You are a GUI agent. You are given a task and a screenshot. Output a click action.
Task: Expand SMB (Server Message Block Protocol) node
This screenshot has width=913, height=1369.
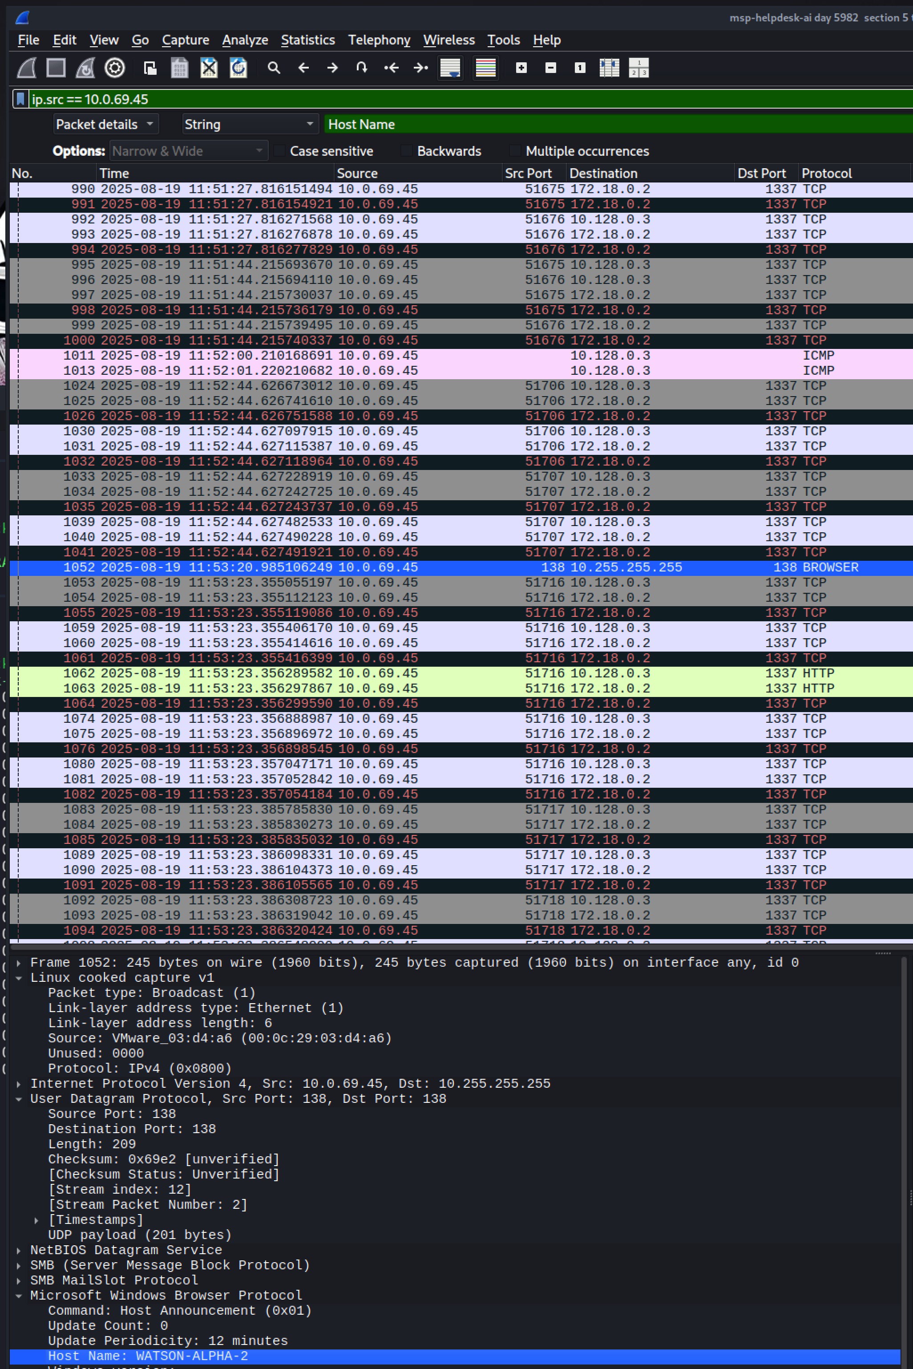click(x=19, y=1265)
